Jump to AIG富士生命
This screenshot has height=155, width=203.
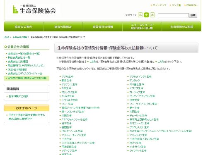pyautogui.click(x=137, y=84)
